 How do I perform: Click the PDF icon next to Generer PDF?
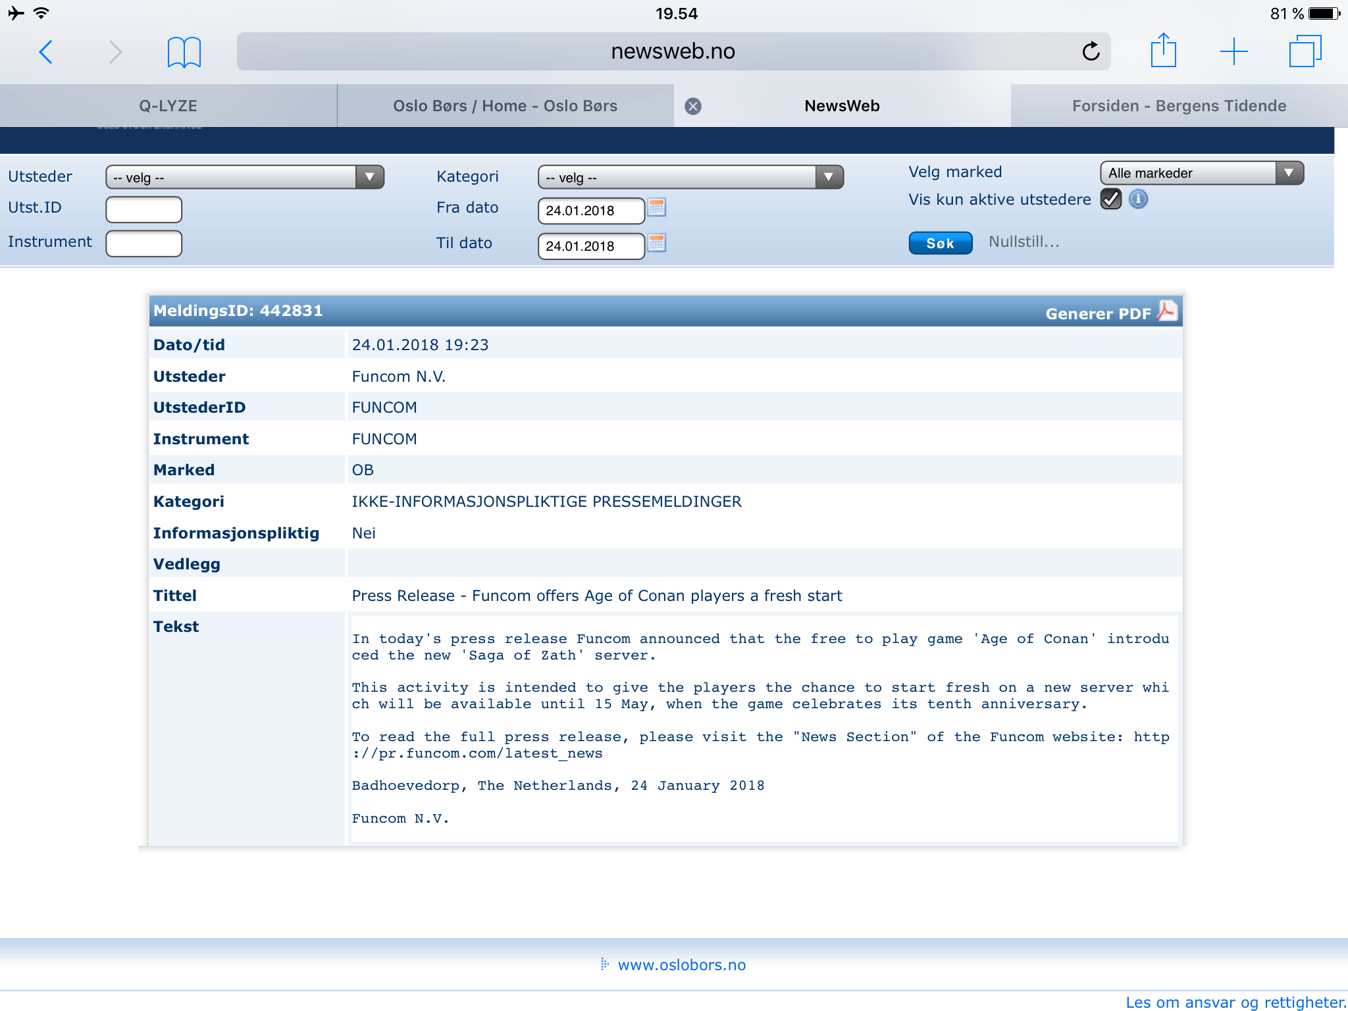pos(1168,311)
